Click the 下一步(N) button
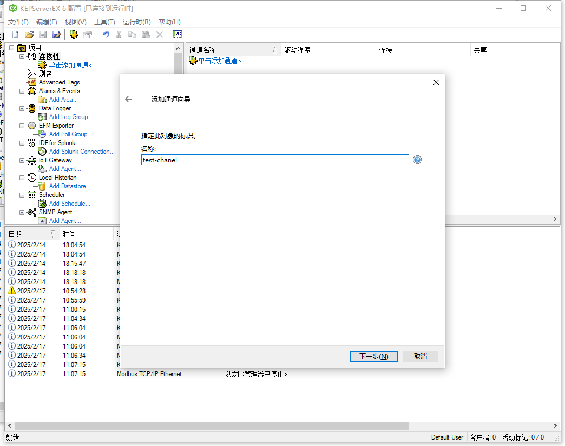 373,356
